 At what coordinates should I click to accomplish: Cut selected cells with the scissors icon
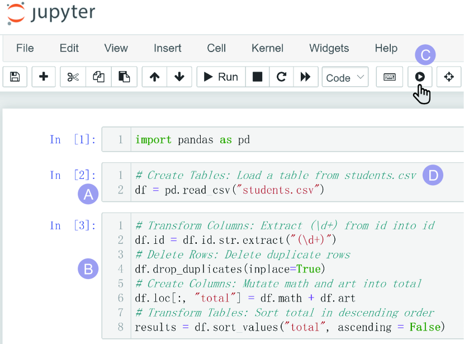(x=73, y=77)
